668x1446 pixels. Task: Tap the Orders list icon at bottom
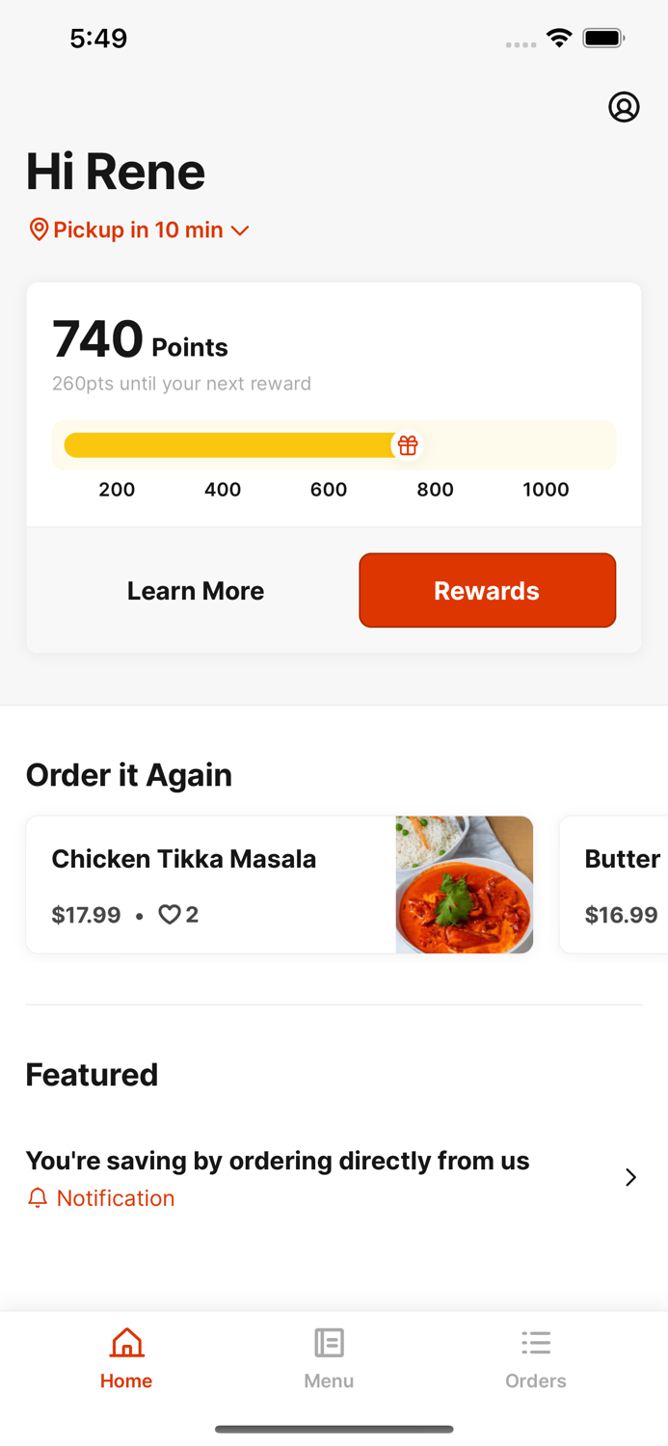(536, 1342)
